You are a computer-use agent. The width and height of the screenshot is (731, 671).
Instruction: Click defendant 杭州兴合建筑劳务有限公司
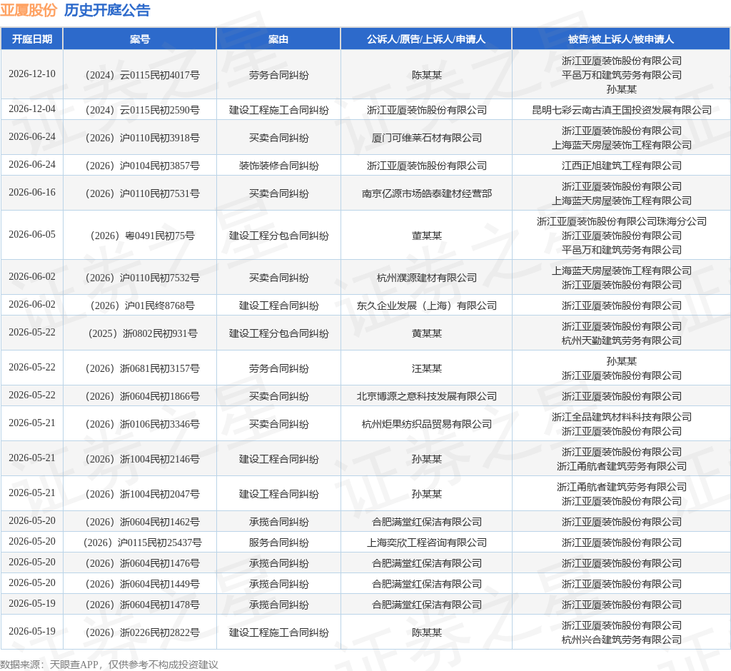(x=622, y=640)
